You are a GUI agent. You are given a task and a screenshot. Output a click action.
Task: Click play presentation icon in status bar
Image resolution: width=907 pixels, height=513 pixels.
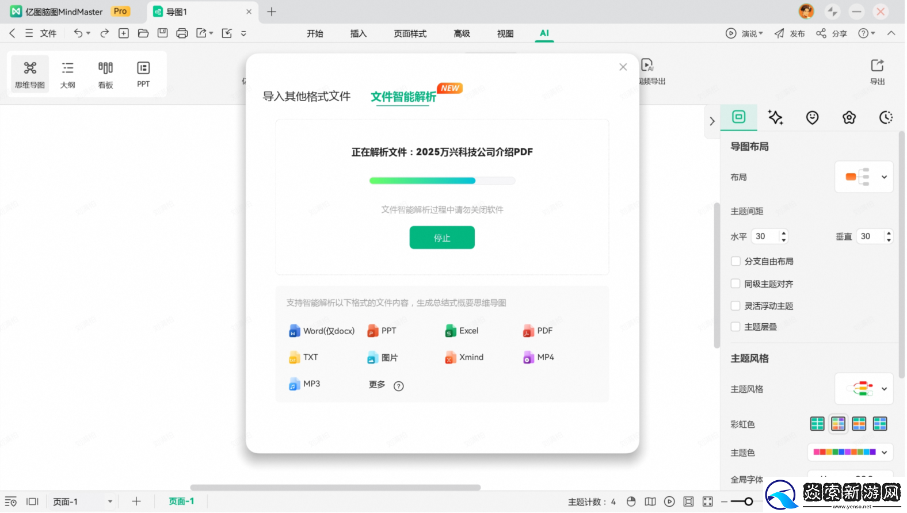[669, 501]
